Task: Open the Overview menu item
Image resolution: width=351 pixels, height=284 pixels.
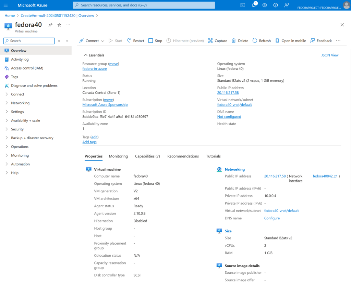Action: 36,51
